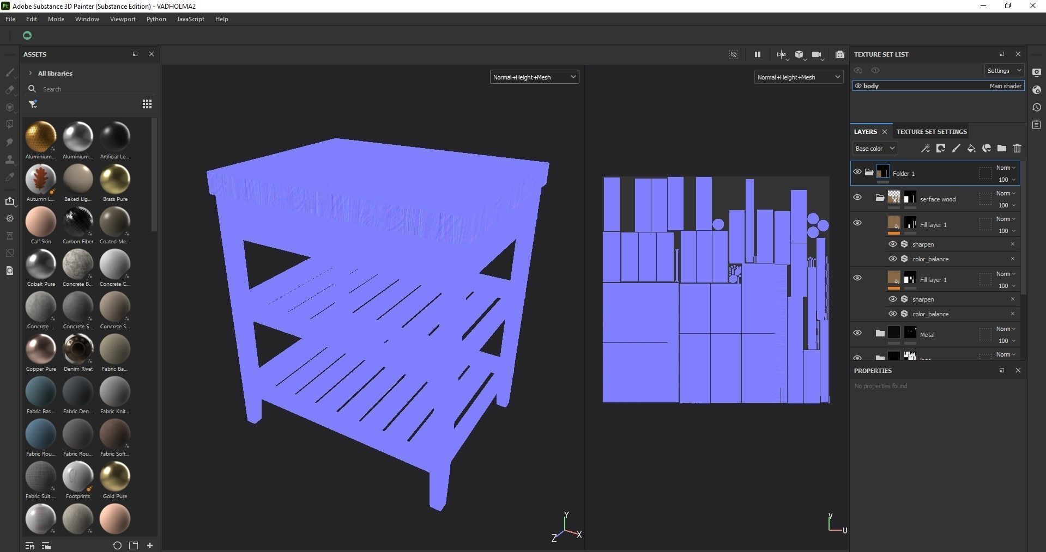Expand the Metal folder icon
1046x552 pixels.
pyautogui.click(x=880, y=333)
